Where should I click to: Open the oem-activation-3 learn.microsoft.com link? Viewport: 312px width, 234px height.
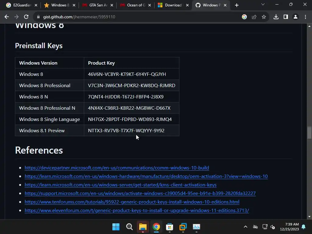click(x=146, y=176)
